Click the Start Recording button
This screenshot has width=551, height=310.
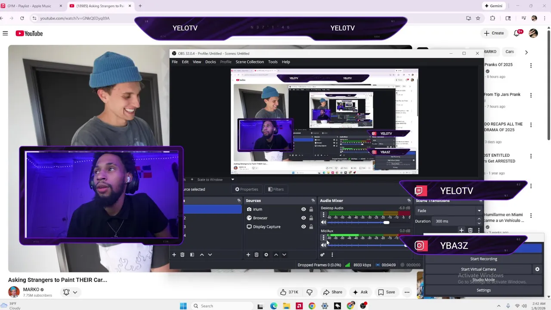pyautogui.click(x=483, y=259)
